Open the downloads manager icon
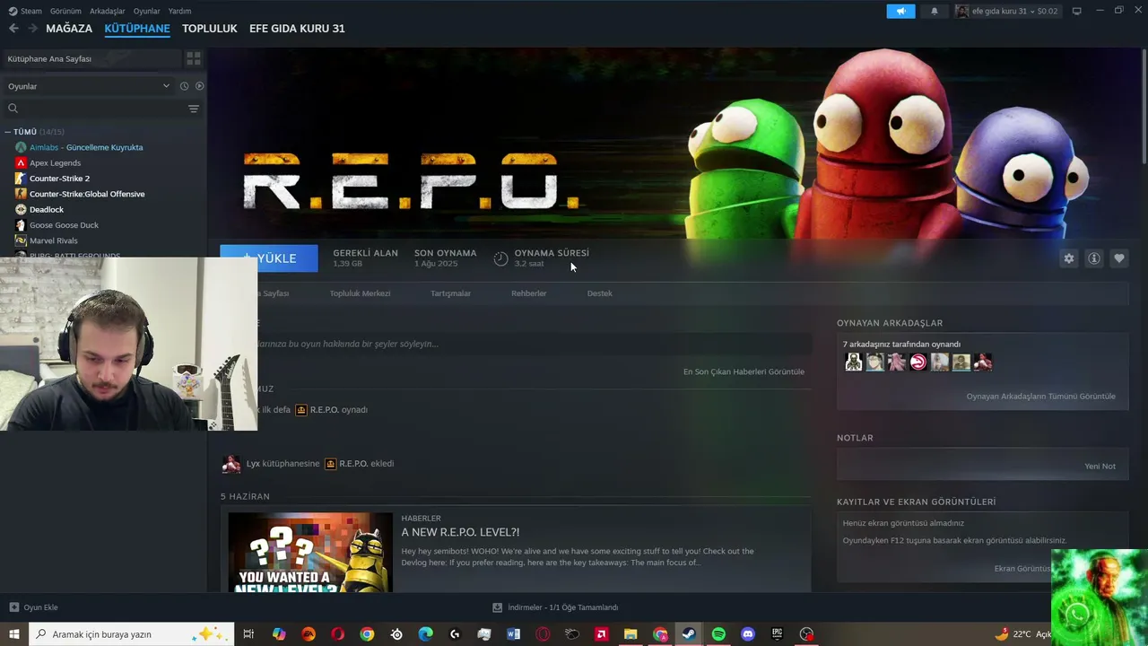The width and height of the screenshot is (1148, 646). click(x=497, y=607)
